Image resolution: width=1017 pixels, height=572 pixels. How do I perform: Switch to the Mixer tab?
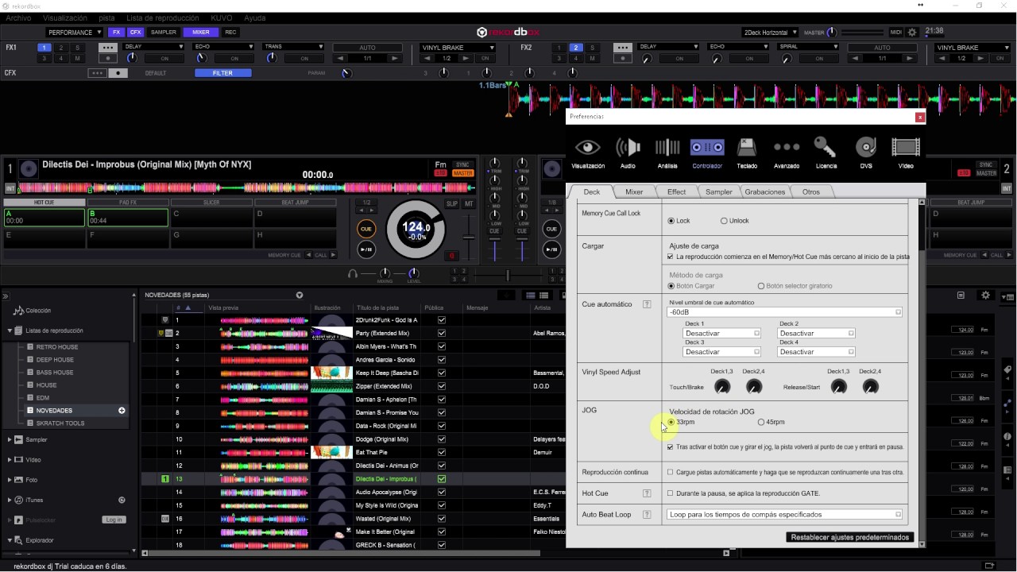coord(634,191)
